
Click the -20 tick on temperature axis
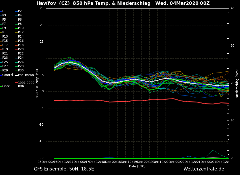coord(41,158)
